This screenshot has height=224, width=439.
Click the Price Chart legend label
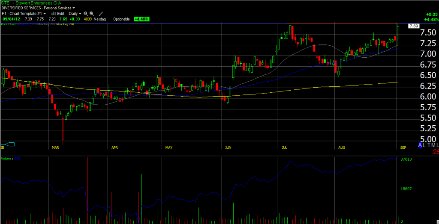click(x=8, y=24)
